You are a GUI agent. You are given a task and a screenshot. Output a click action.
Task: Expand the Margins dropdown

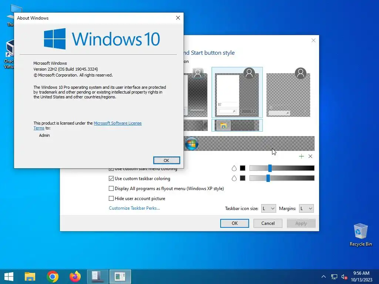click(x=306, y=209)
